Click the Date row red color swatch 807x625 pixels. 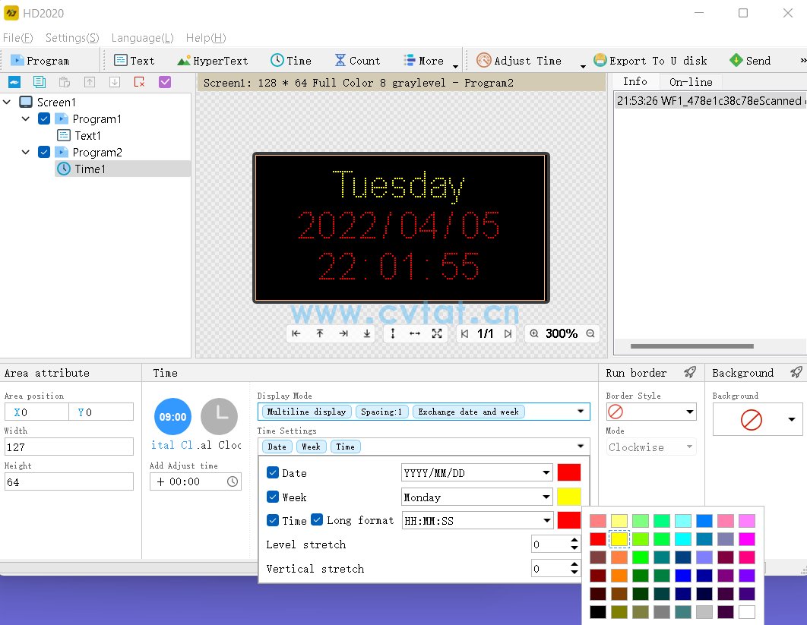click(568, 472)
